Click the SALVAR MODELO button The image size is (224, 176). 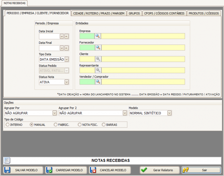(x=23, y=170)
